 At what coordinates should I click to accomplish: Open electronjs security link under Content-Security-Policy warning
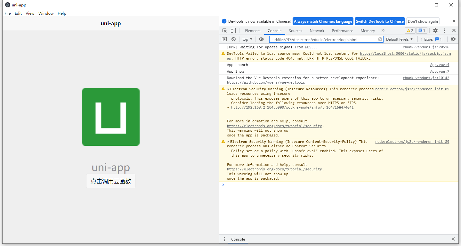(274, 169)
